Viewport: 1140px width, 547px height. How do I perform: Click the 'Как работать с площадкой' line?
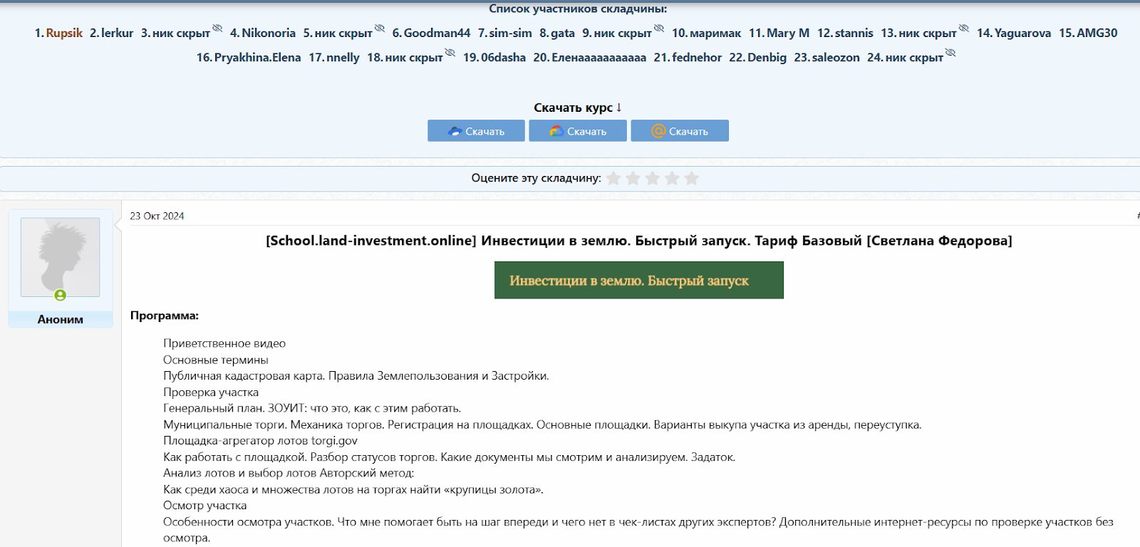click(449, 457)
